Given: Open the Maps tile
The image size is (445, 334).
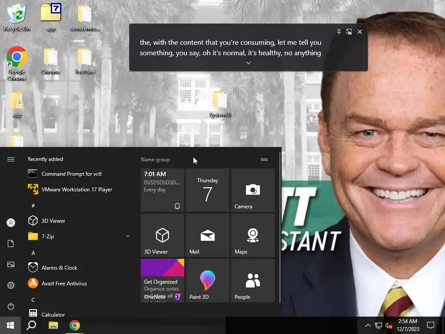Looking at the screenshot, I should 253,235.
